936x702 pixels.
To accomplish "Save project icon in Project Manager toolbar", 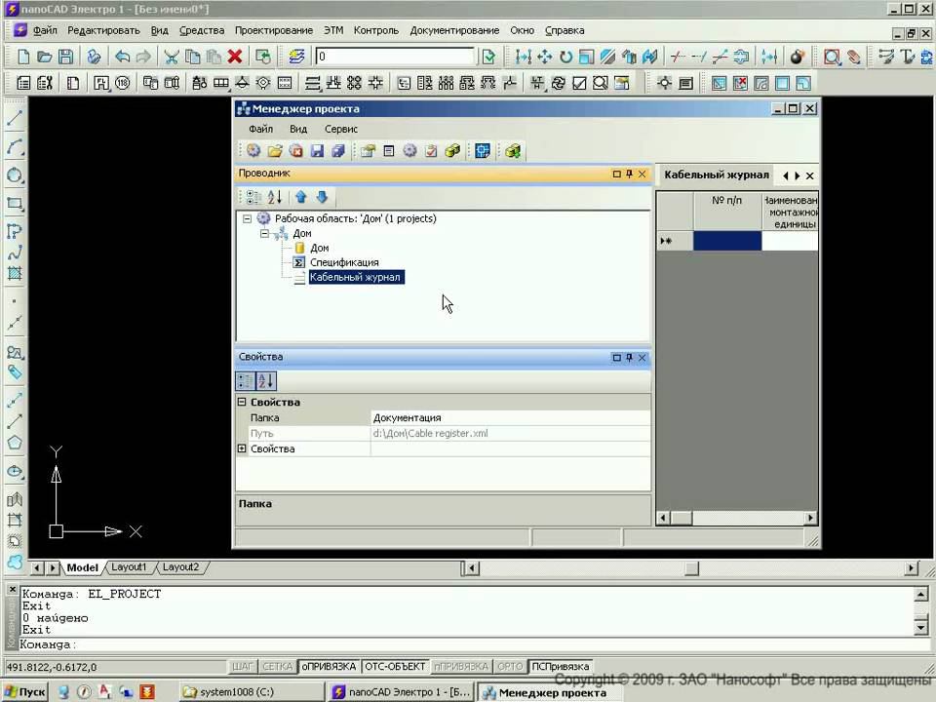I will 317,151.
